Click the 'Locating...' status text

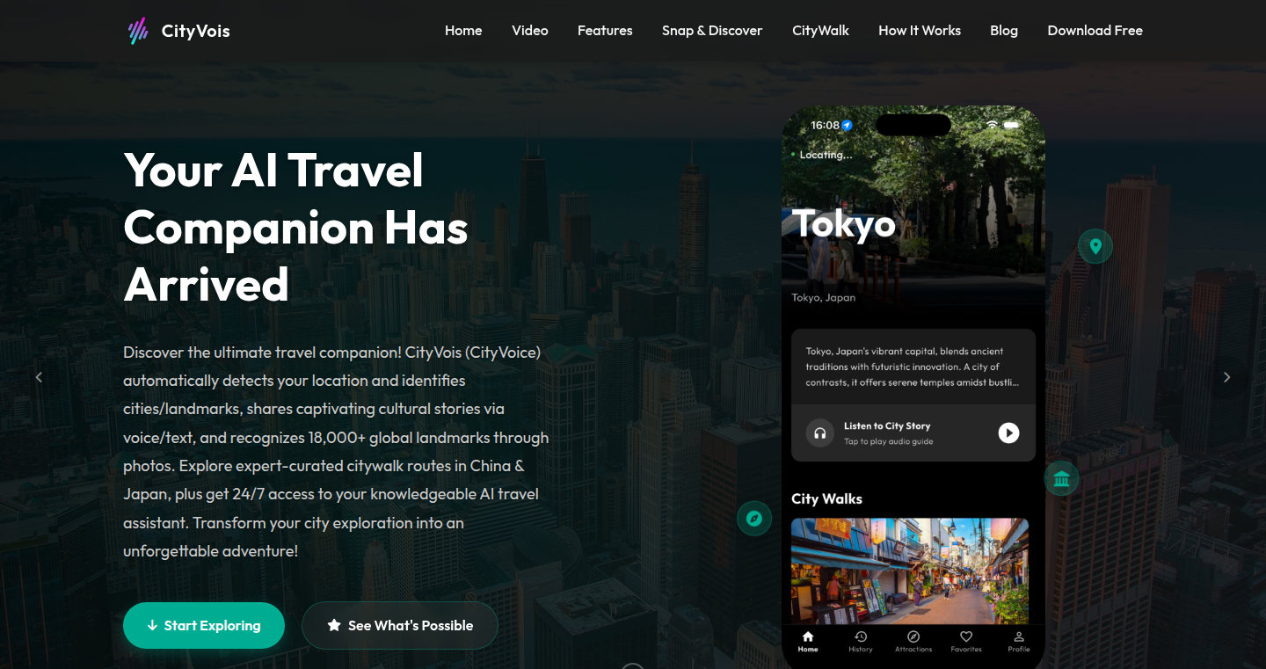pos(826,155)
